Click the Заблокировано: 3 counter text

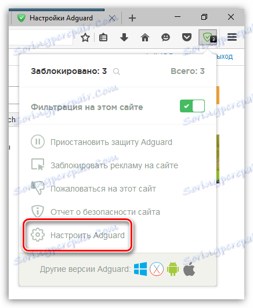tap(68, 71)
